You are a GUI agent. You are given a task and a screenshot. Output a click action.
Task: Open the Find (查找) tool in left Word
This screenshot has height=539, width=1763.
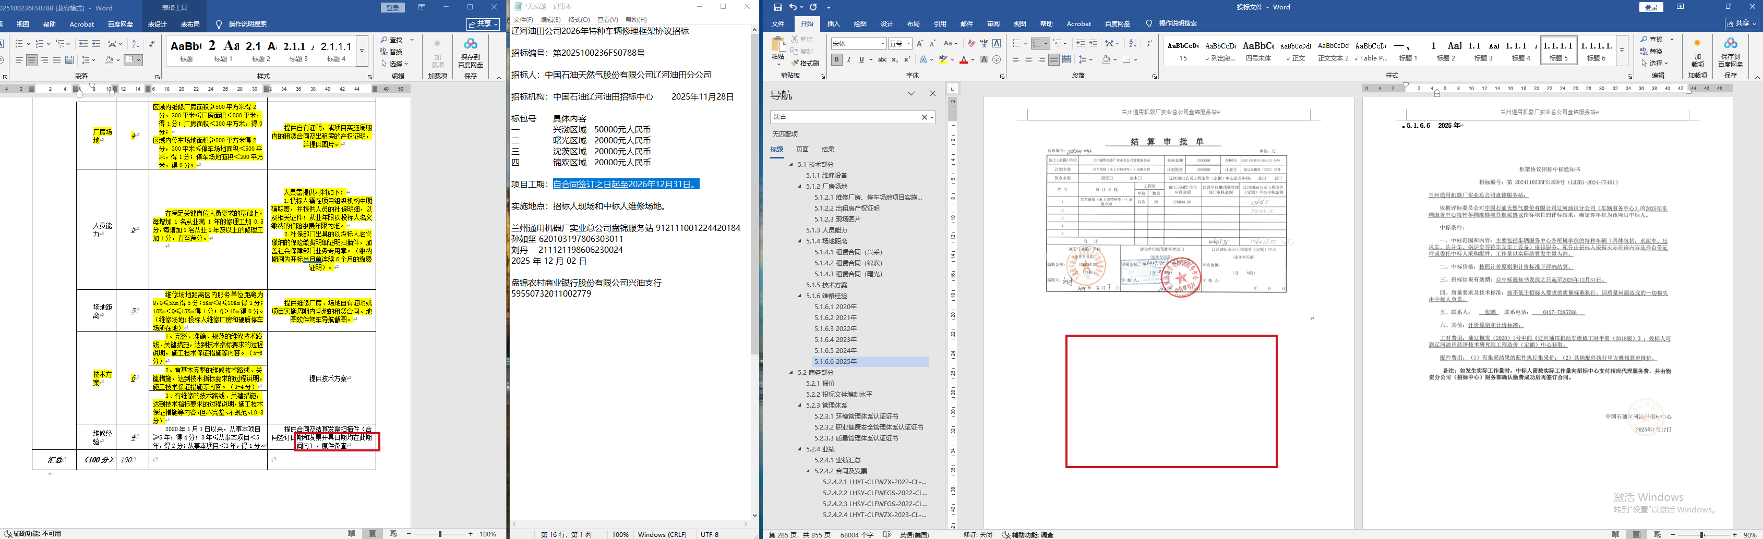click(392, 40)
